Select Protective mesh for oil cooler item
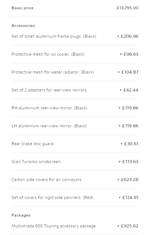 (48, 54)
